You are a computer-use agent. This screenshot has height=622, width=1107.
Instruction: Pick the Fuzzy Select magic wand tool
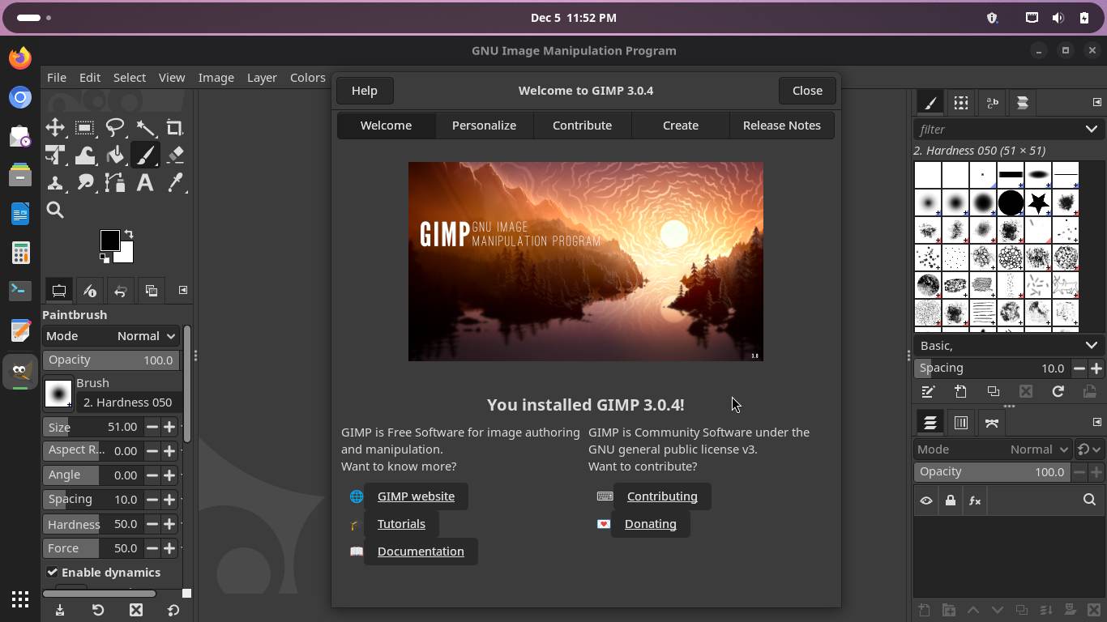coord(145,128)
